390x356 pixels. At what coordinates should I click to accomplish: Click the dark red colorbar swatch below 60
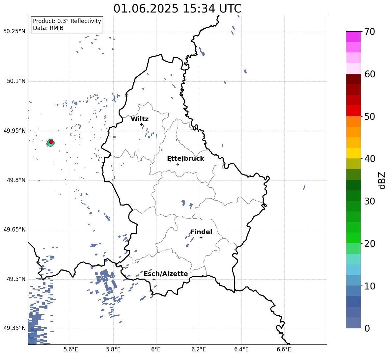tap(353, 79)
